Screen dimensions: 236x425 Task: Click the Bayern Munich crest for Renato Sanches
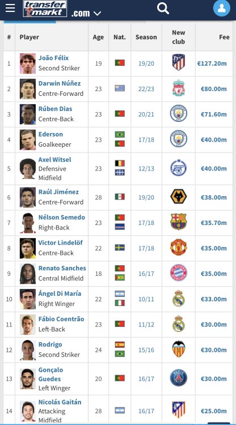179,273
